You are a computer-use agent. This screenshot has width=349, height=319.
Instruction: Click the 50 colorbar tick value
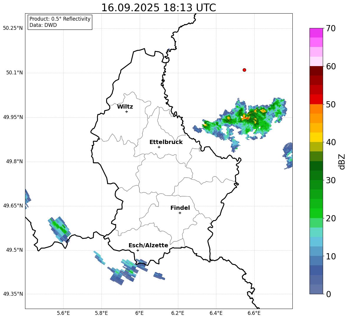coord(331,104)
